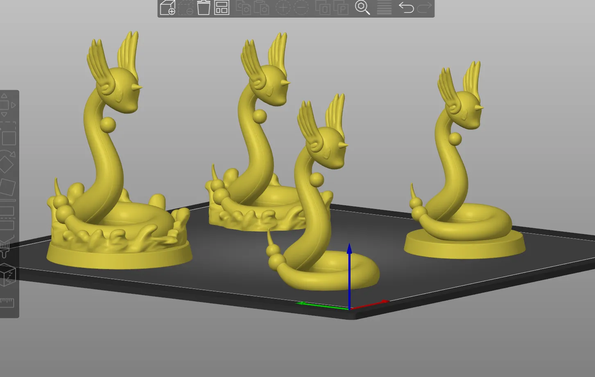Click the Split to parts icon
Image resolution: width=595 pixels, height=377 pixels.
(341, 7)
